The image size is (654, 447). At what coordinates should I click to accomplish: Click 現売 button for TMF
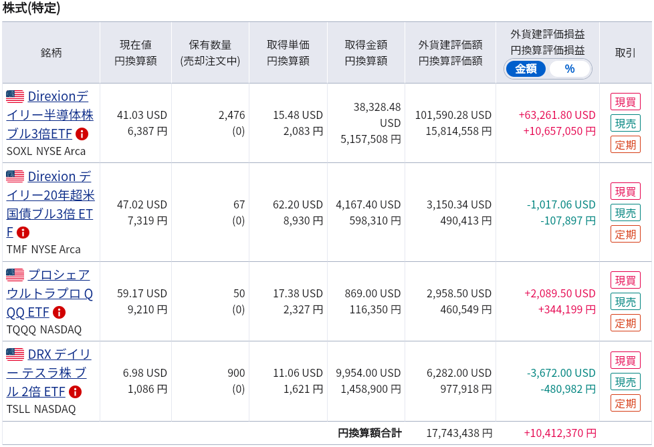pyautogui.click(x=625, y=213)
